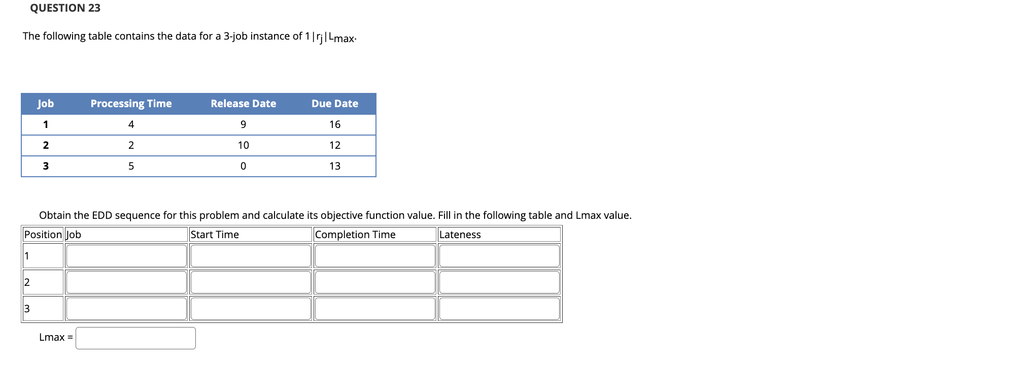Click the cell showing release date 10
The image size is (1030, 392).
pos(244,145)
